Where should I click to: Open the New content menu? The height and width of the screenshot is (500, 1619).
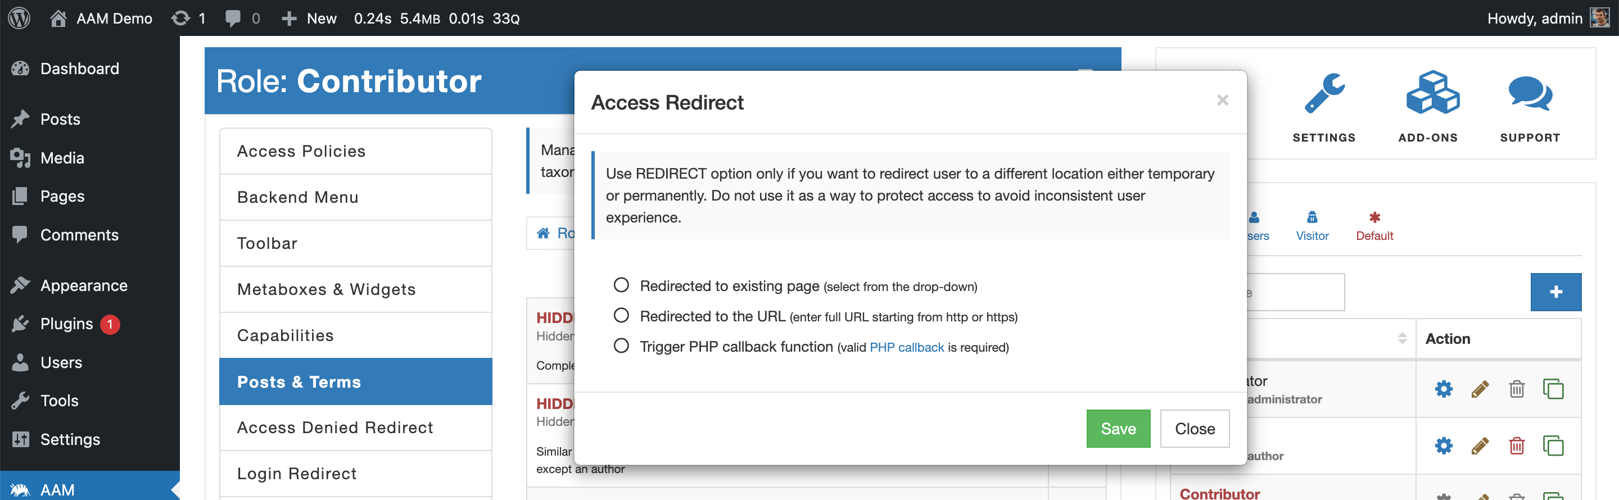(309, 18)
